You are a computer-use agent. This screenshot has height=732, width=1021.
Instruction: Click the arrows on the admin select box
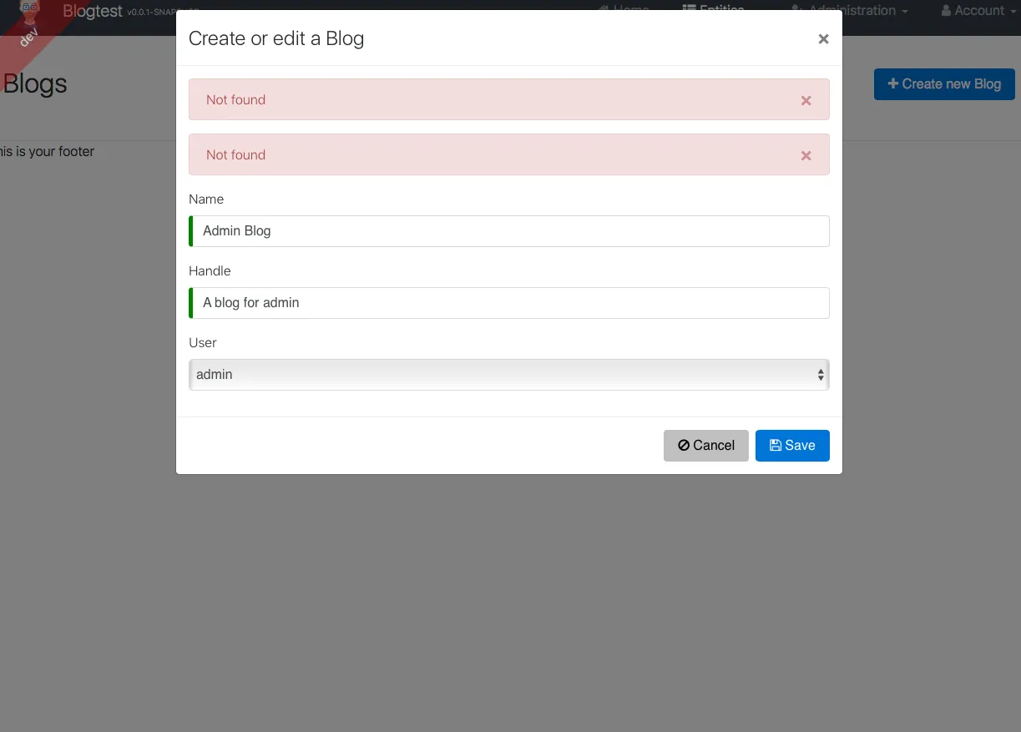[x=821, y=375]
